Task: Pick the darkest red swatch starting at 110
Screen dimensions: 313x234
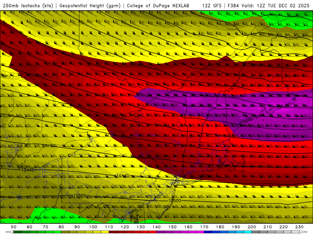Action: (x=113, y=232)
